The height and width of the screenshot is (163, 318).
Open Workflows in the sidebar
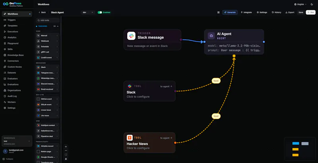pyautogui.click(x=17, y=14)
